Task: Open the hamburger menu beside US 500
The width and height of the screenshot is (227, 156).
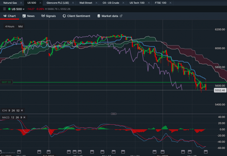Action: point(4,9)
